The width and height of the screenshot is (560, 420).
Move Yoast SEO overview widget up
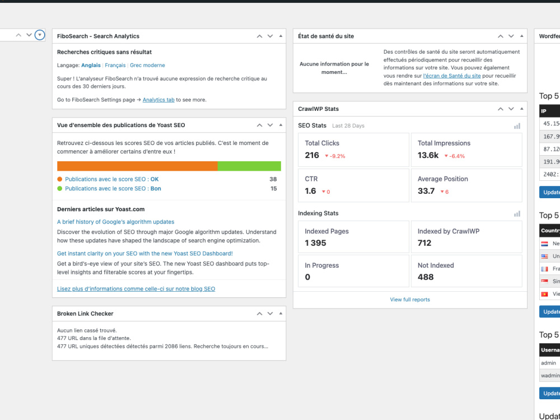point(260,125)
